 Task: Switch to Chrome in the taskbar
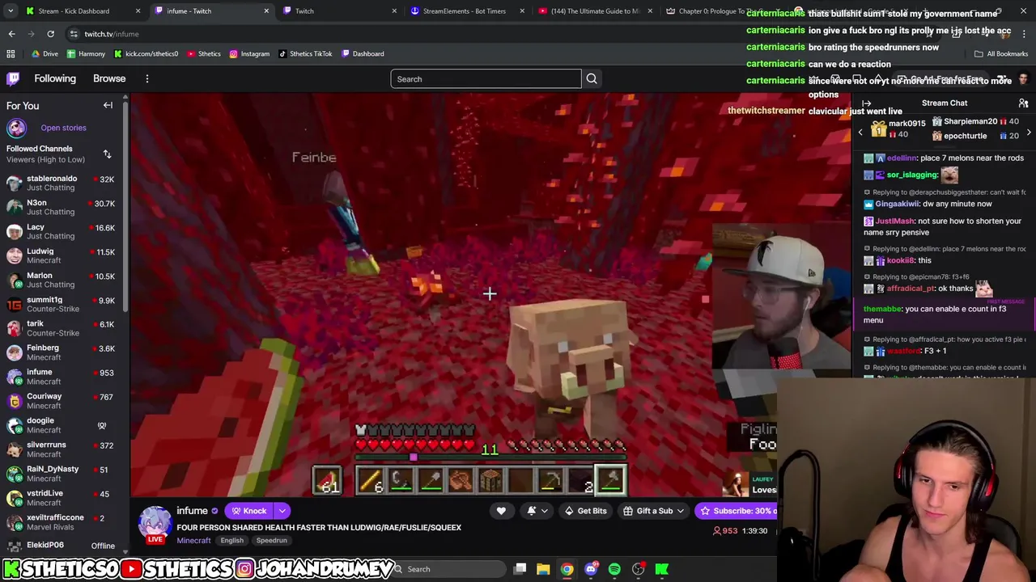pos(567,569)
